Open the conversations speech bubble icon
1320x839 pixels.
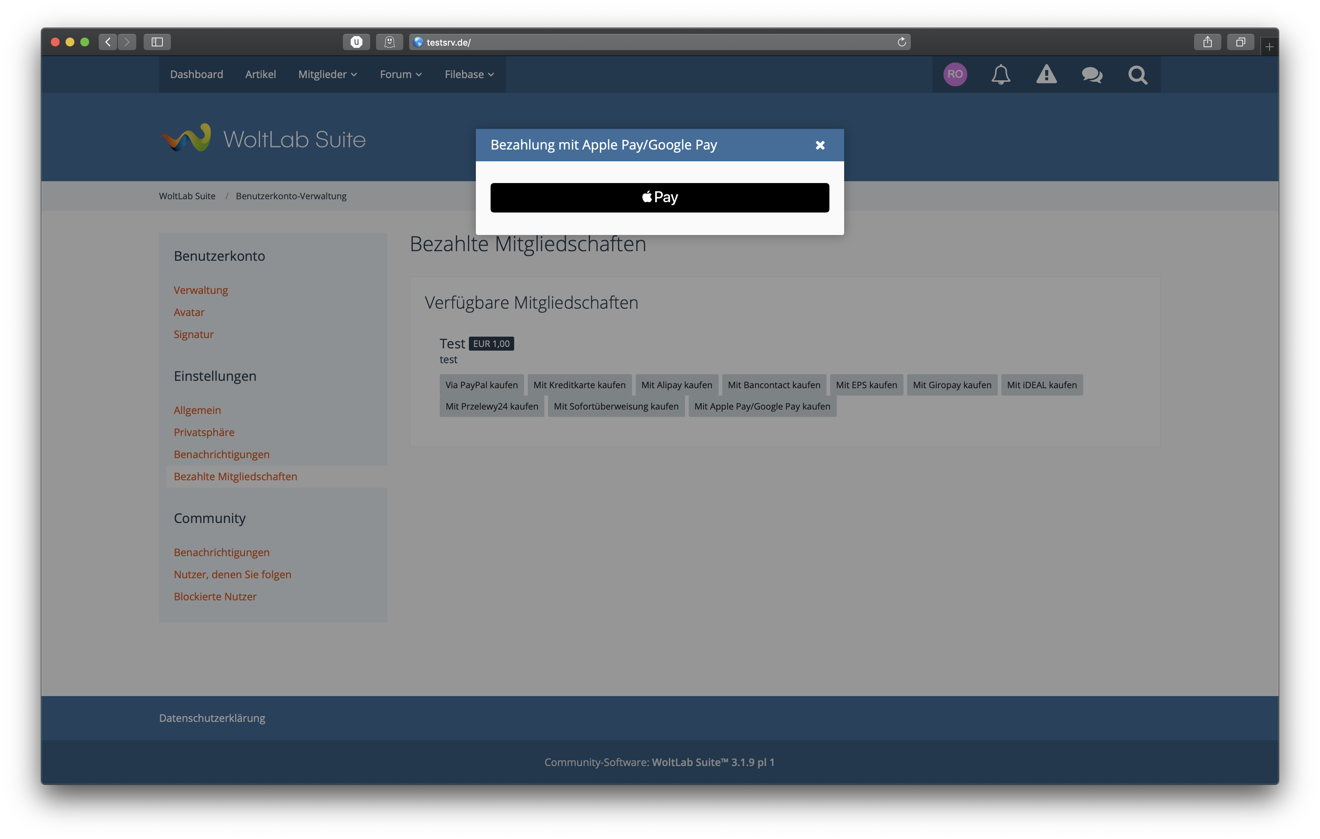click(x=1091, y=74)
